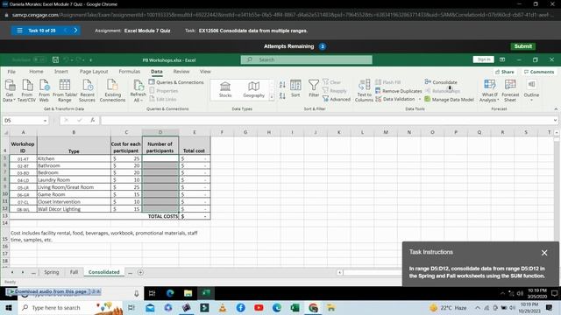Close the Task Instructions panel
This screenshot has width=561, height=315.
click(x=544, y=253)
